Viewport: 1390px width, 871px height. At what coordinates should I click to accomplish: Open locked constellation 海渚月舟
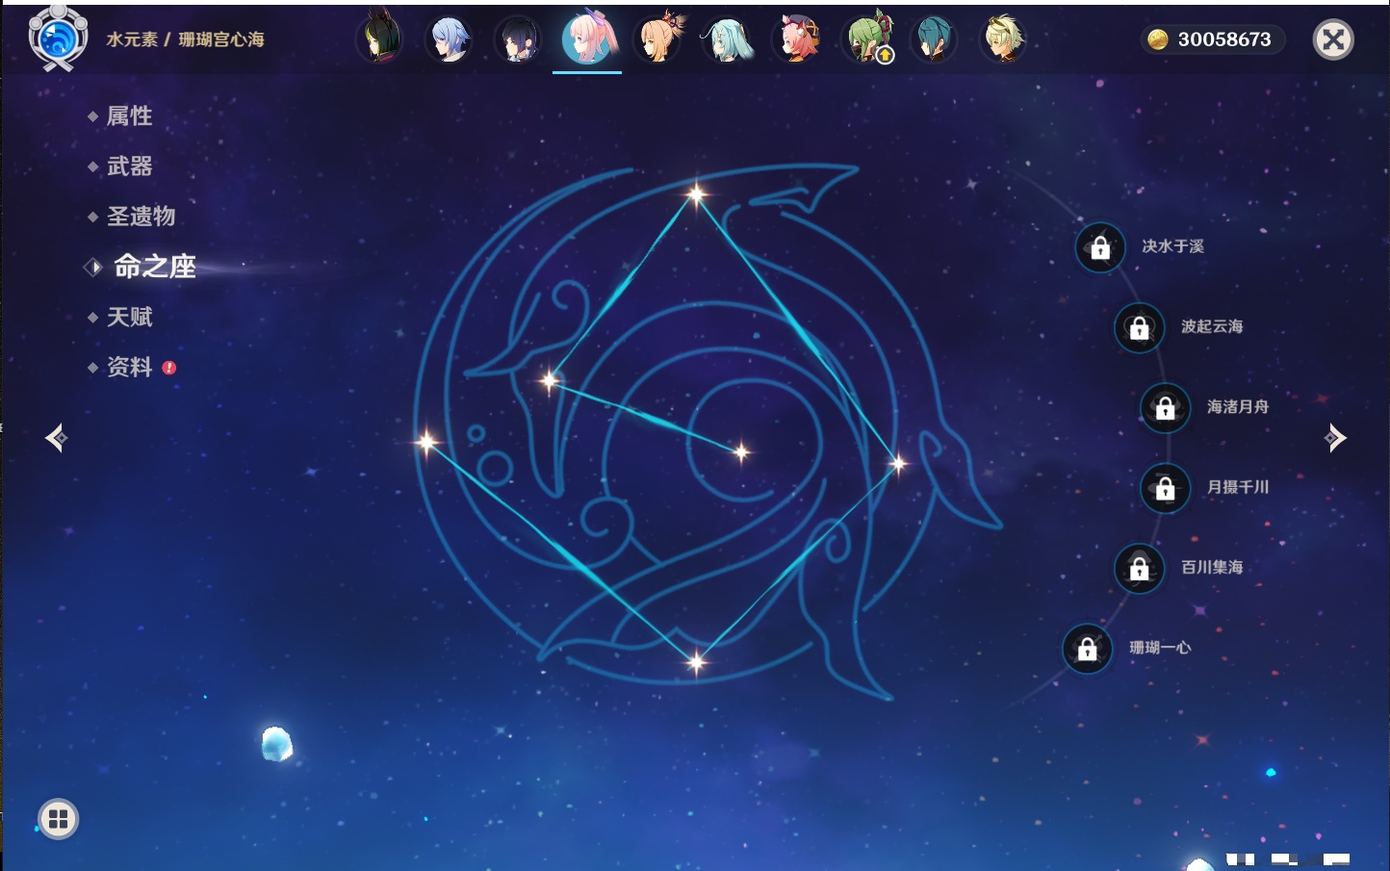pyautogui.click(x=1166, y=408)
